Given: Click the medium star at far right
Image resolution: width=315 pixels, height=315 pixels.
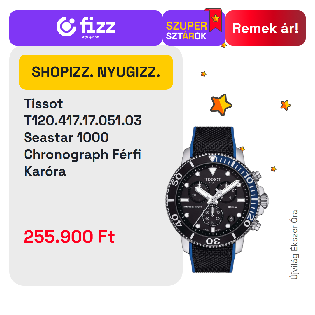Looking at the screenshot, I should 286,105.
